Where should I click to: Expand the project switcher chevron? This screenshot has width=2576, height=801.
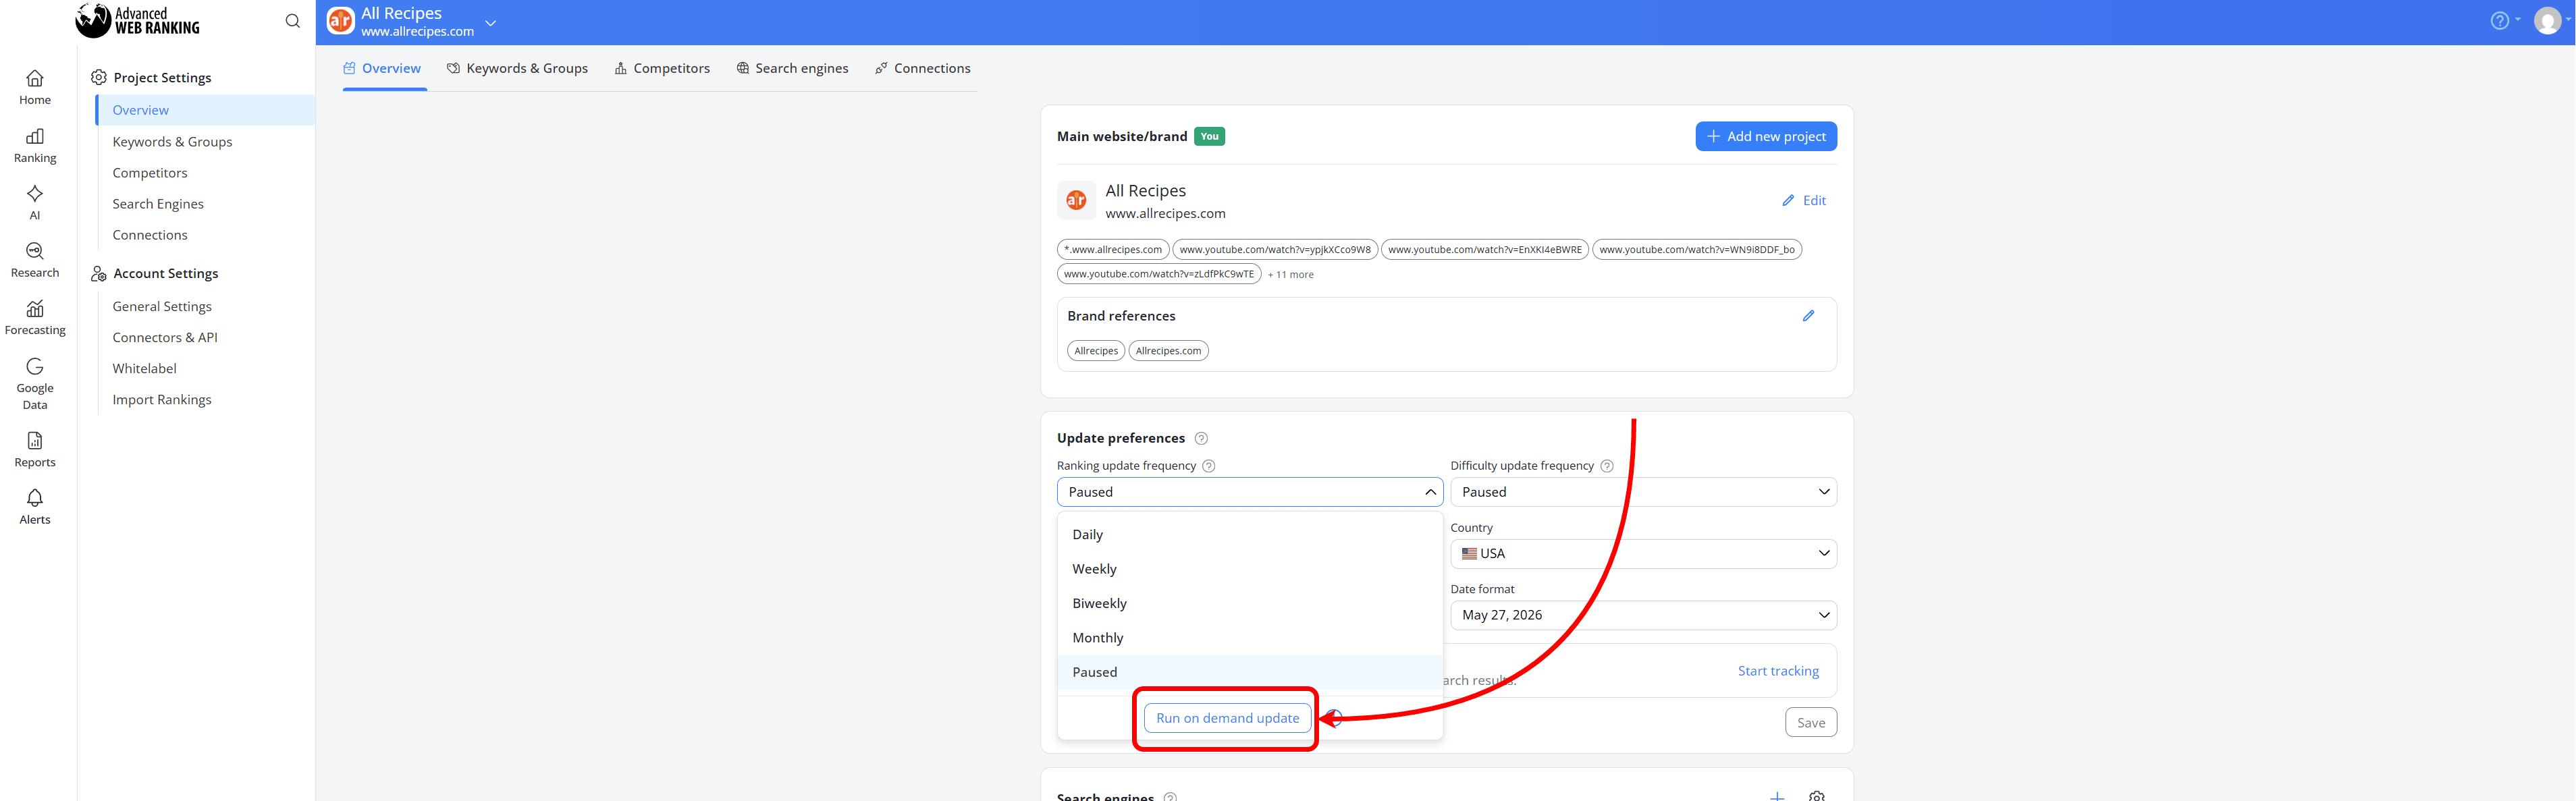490,22
